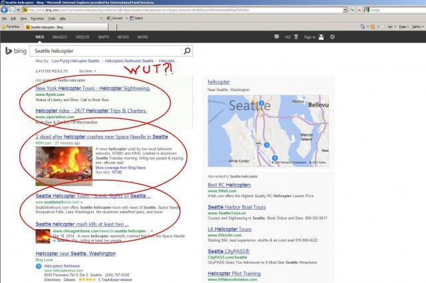Open the Help menu
426x283 pixels.
pos(63,19)
